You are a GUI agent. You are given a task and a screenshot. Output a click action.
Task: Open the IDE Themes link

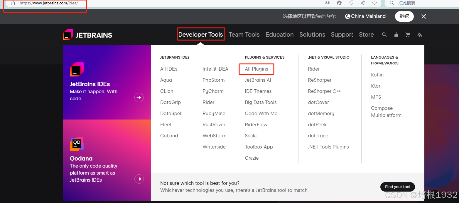click(x=258, y=91)
